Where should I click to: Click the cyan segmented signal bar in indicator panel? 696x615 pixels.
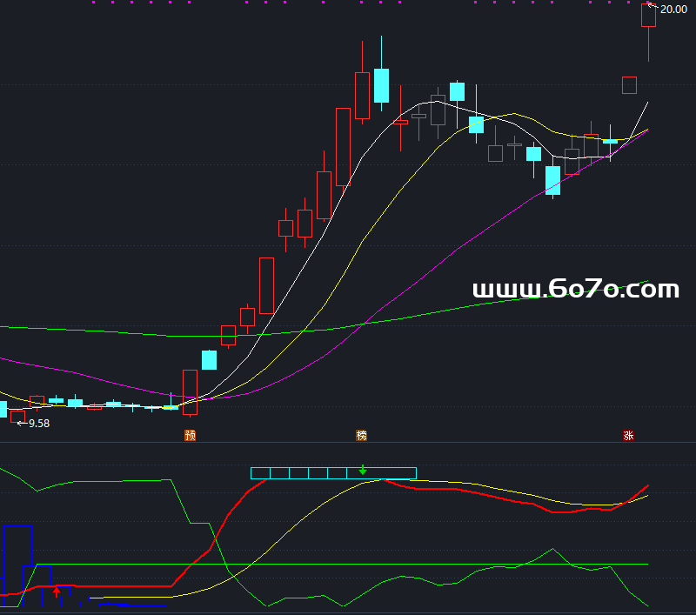pos(333,473)
